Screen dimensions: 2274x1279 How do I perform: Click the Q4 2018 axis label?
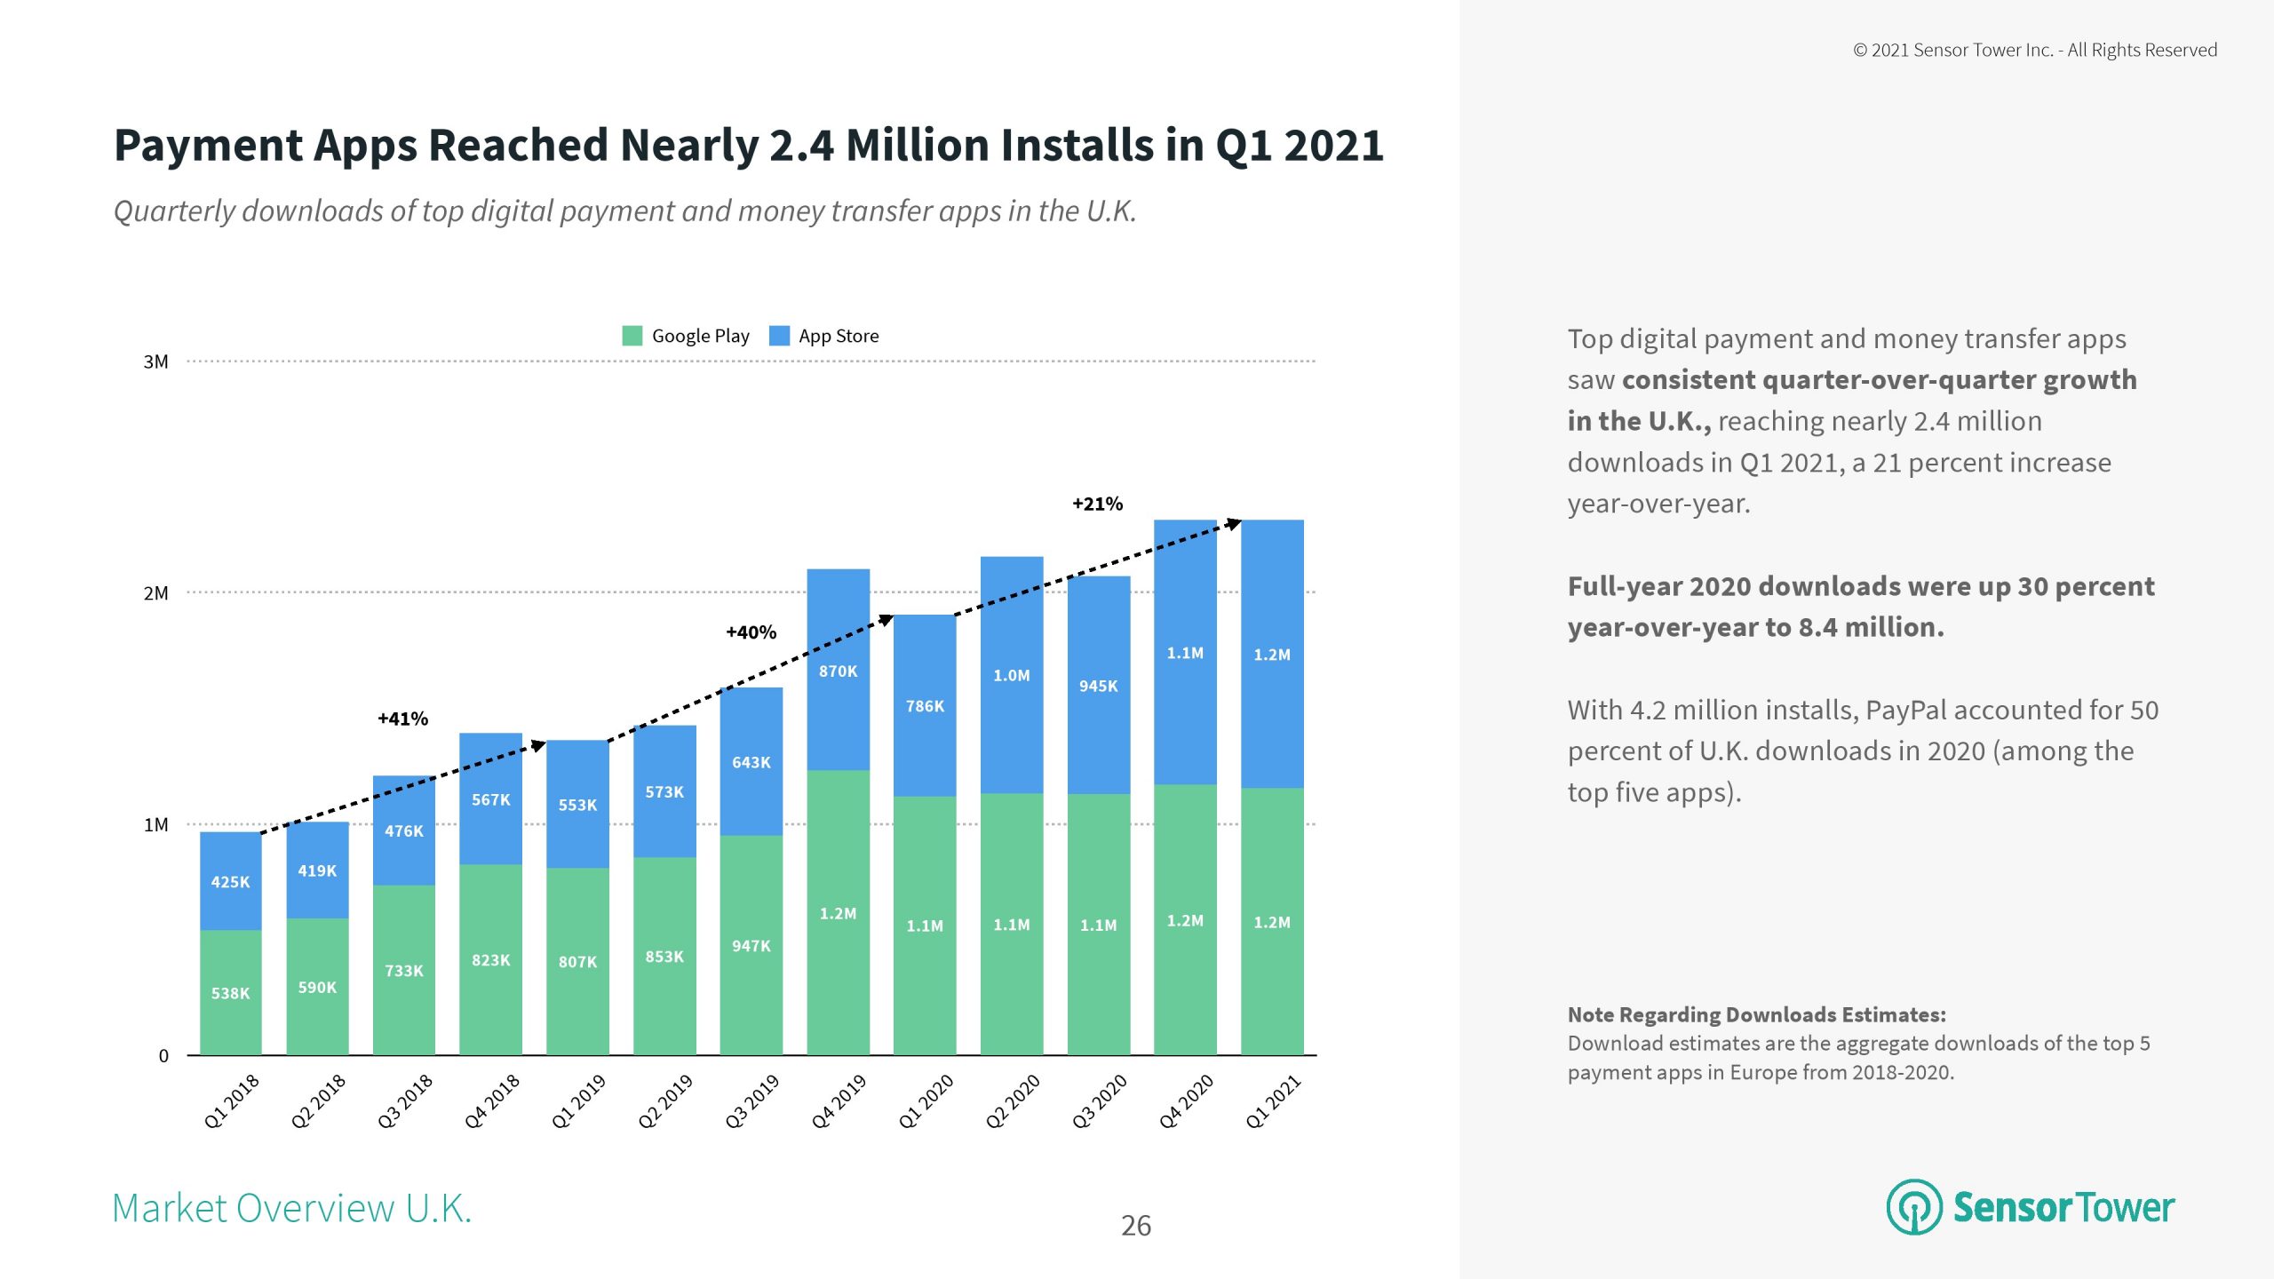(492, 1101)
